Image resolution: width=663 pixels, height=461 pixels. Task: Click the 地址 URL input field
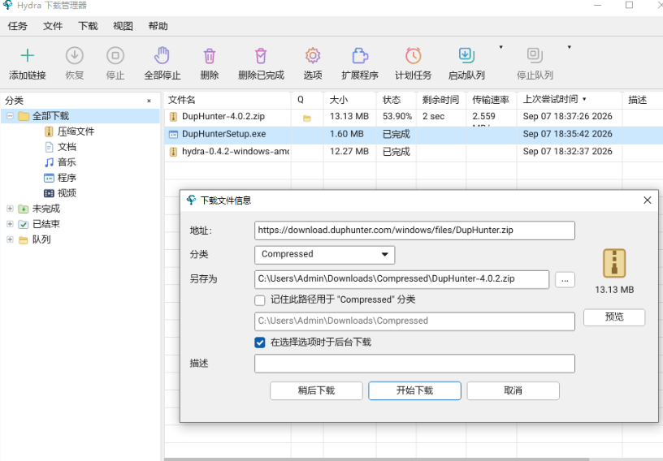(x=414, y=230)
